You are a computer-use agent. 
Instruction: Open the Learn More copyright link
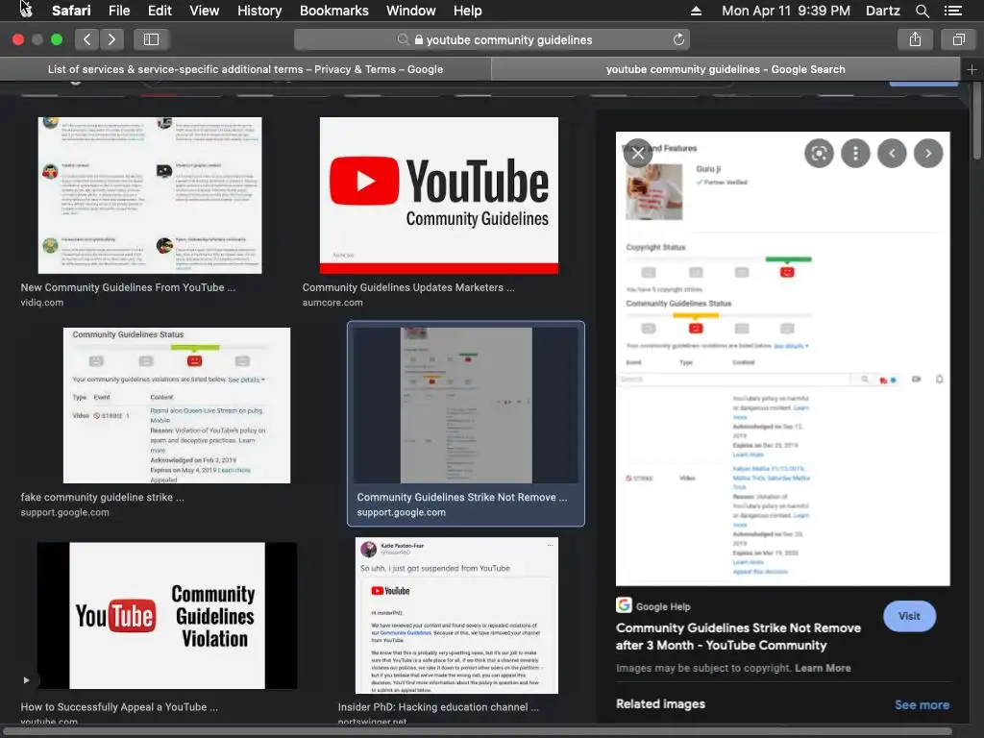coord(823,668)
